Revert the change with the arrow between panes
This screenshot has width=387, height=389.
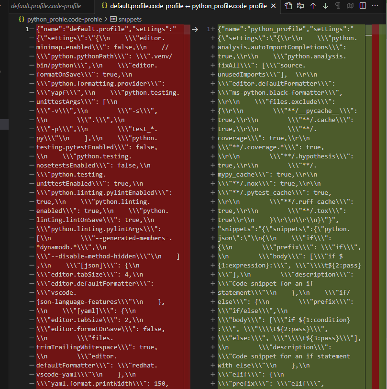coord(195,30)
